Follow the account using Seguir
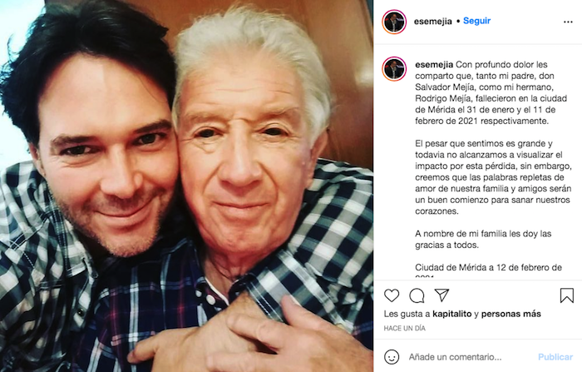The height and width of the screenshot is (372, 582). point(476,21)
